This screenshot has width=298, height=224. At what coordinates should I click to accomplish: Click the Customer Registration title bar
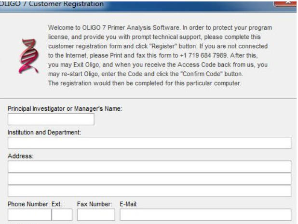click(x=145, y=4)
